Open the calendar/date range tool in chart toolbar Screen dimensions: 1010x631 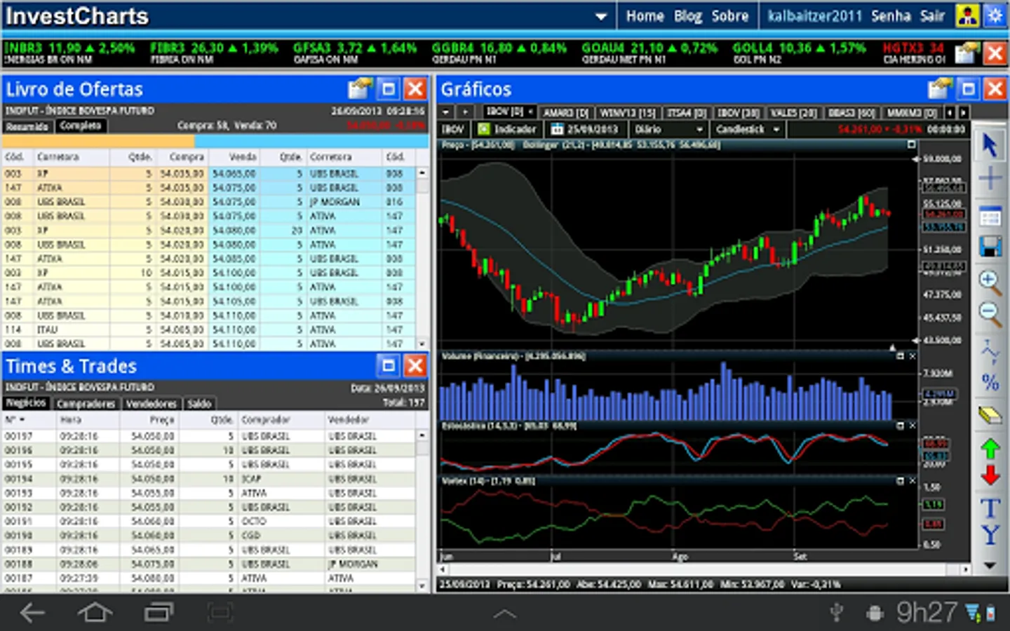(x=990, y=216)
